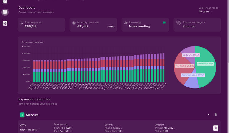Open the Recurring cost type dropdown
The image size is (229, 133).
pos(30,130)
